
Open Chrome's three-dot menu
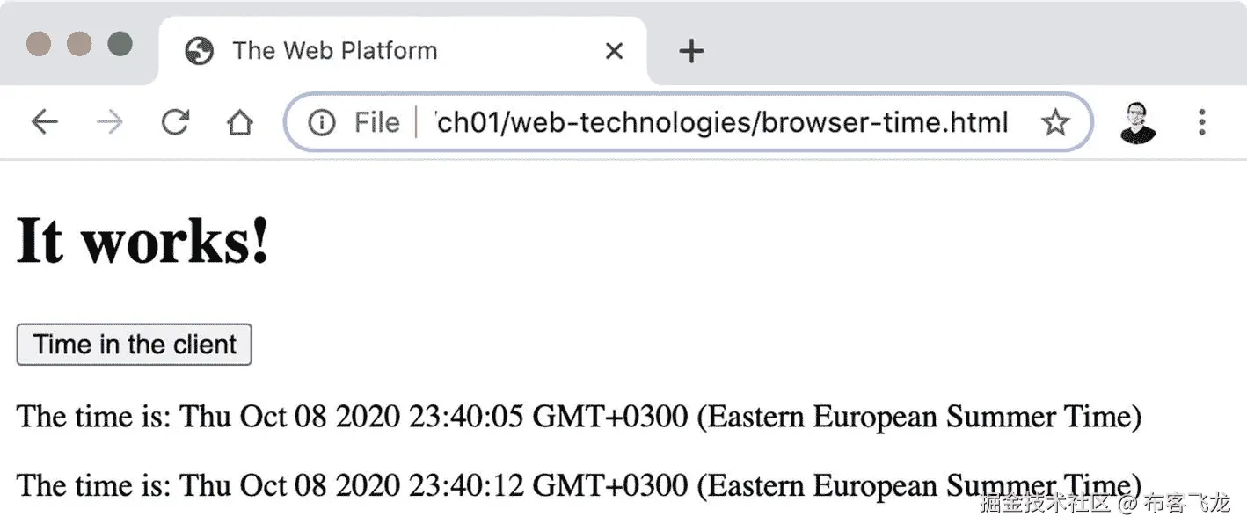pyautogui.click(x=1201, y=122)
